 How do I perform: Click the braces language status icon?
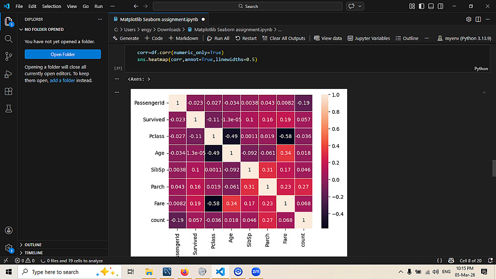439,261
